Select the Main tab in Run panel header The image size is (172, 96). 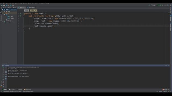coord(7,66)
